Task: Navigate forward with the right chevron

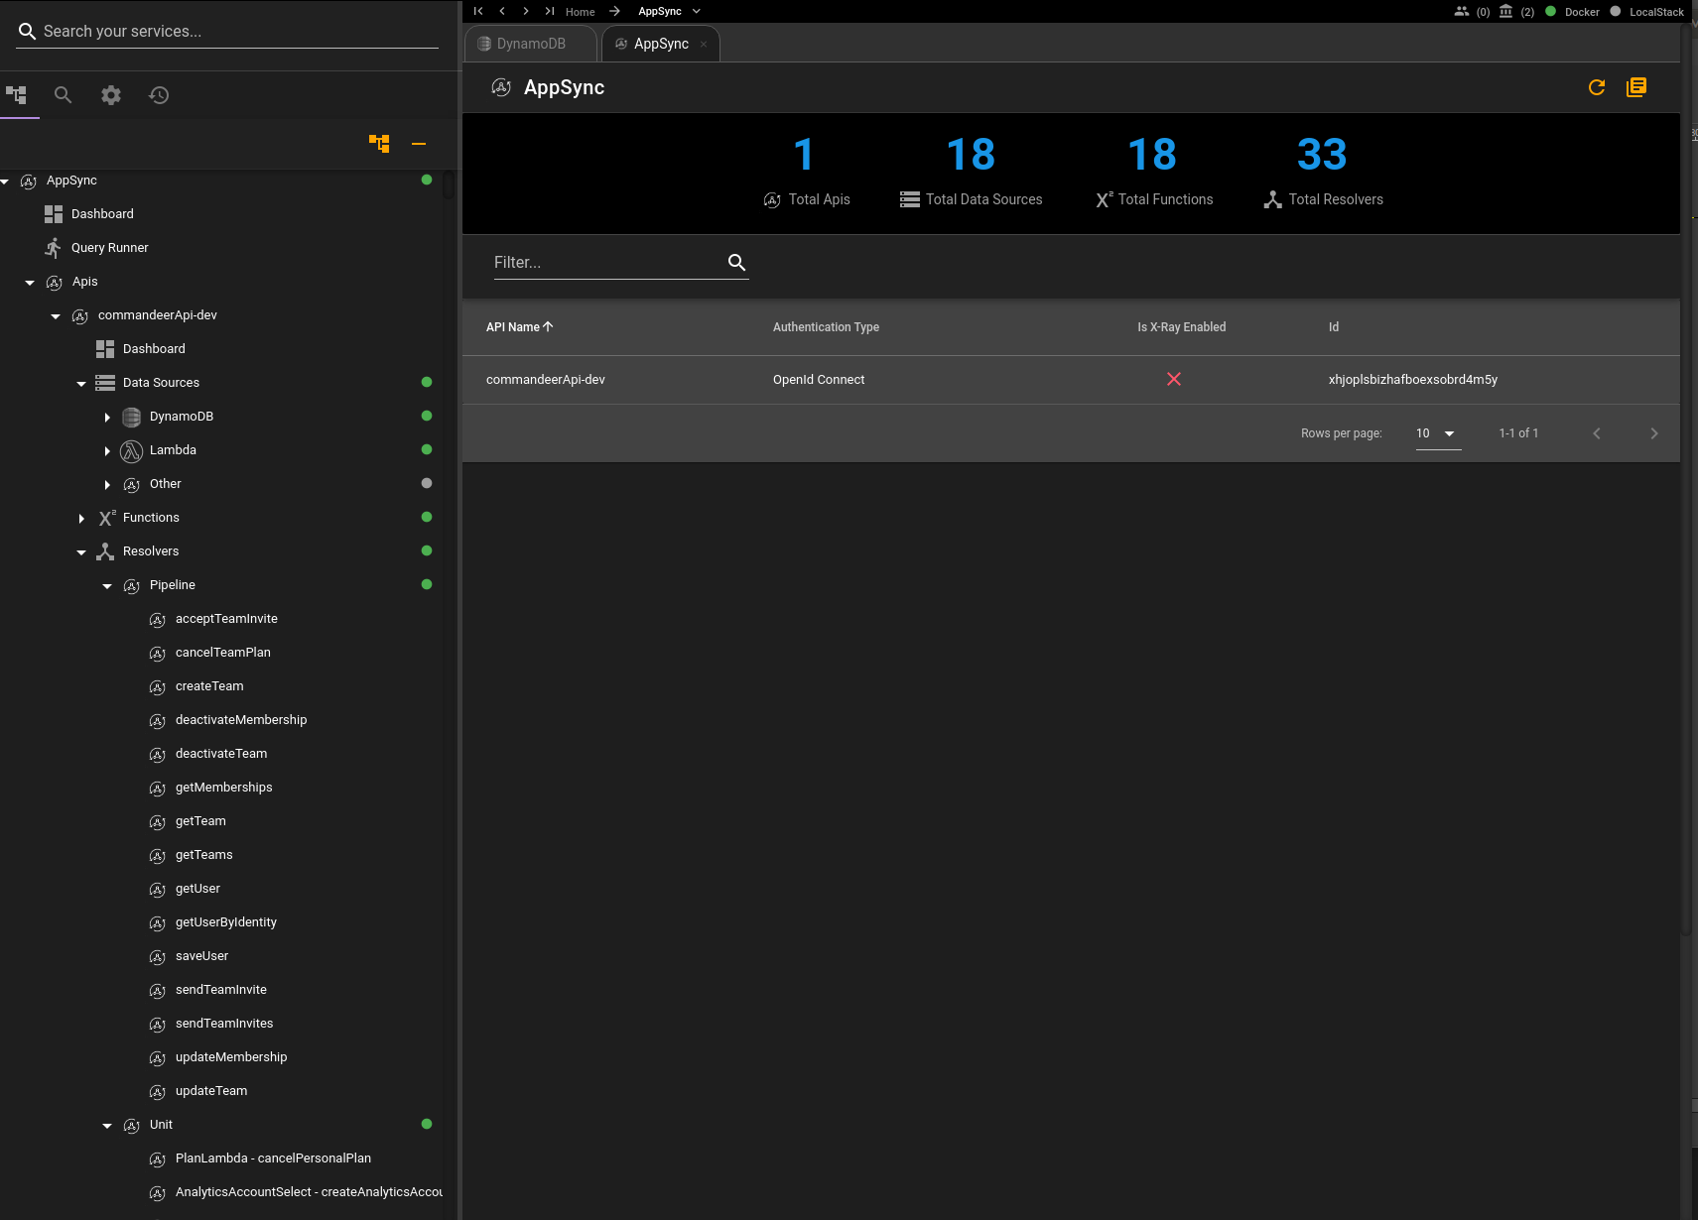Action: pos(526,11)
